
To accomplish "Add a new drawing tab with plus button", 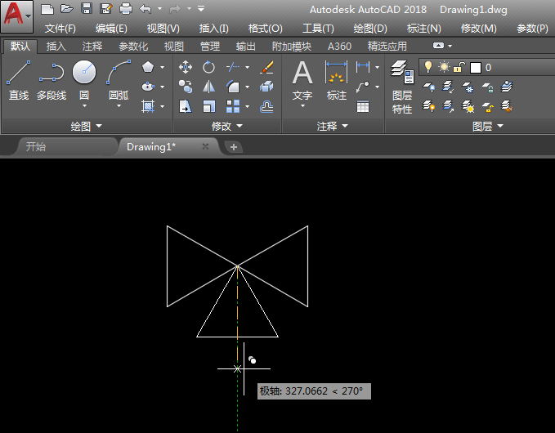I will point(234,147).
